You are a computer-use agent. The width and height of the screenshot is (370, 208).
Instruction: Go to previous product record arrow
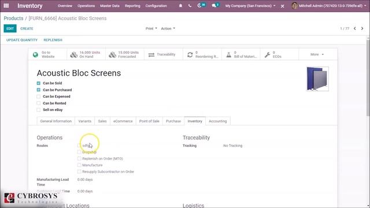[x=354, y=28]
